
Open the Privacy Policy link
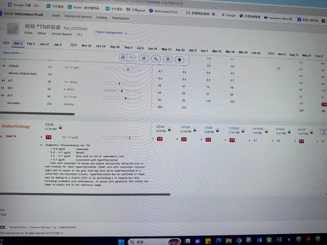pos(18,227)
